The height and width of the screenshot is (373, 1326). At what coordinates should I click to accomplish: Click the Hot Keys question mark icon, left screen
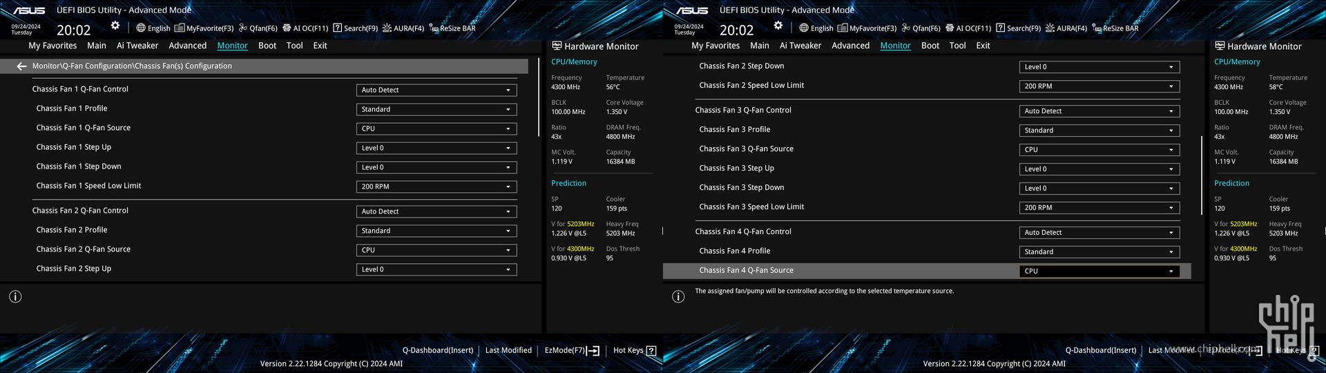point(651,351)
